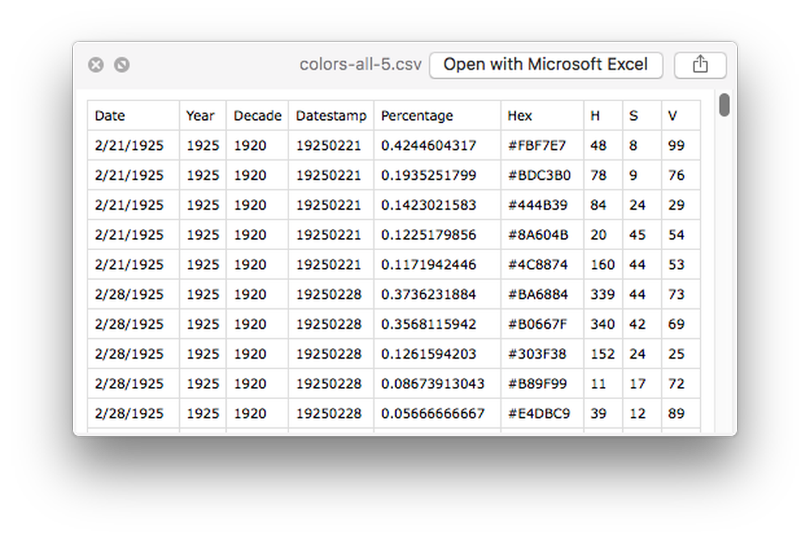Screen dimensions: 810x540
Task: Click year 1925 in the #8A604B row
Action: pos(202,235)
